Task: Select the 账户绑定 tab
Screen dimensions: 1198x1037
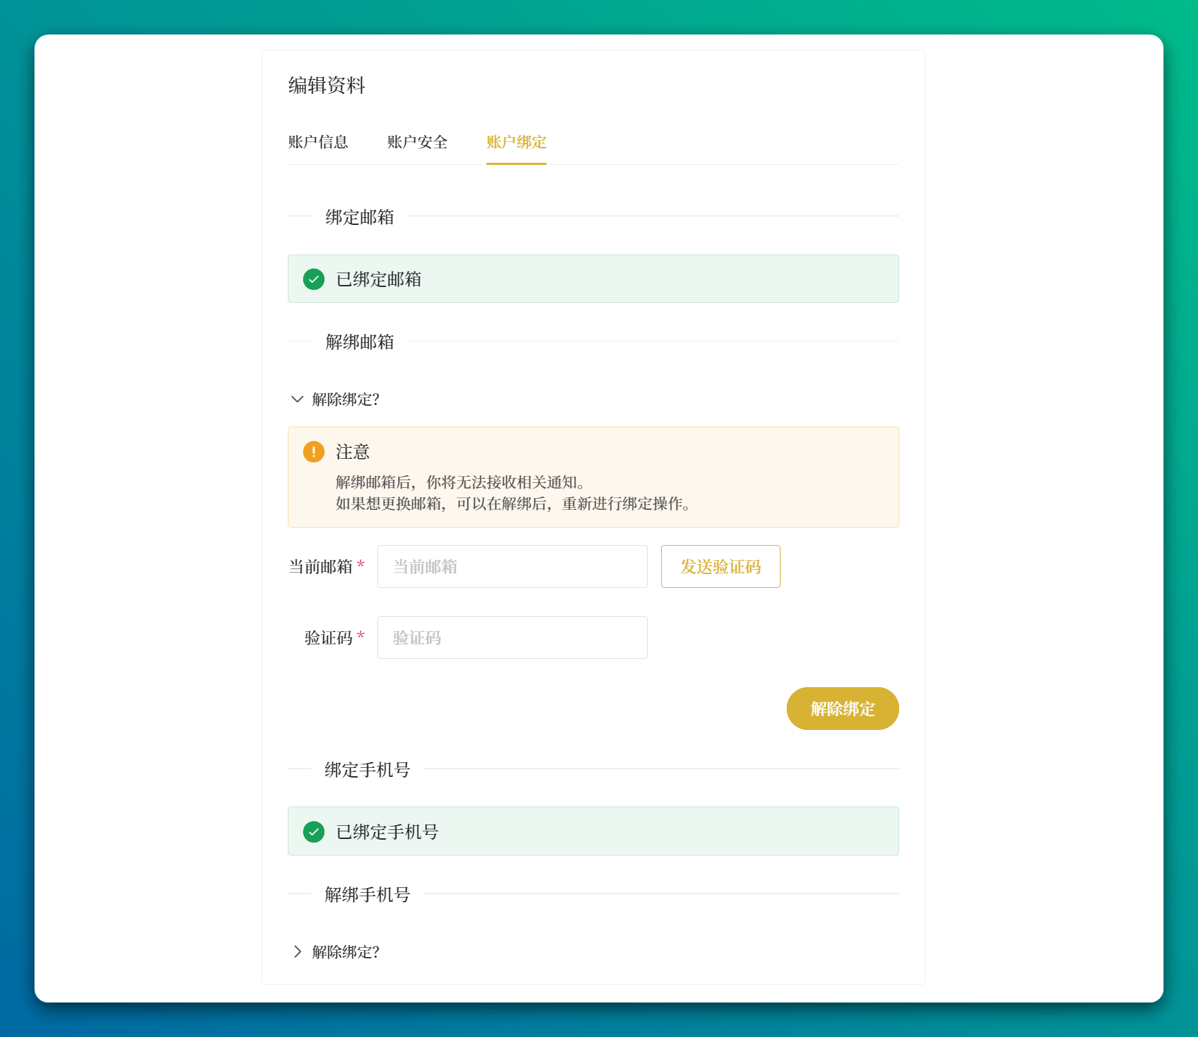Action: pyautogui.click(x=516, y=142)
